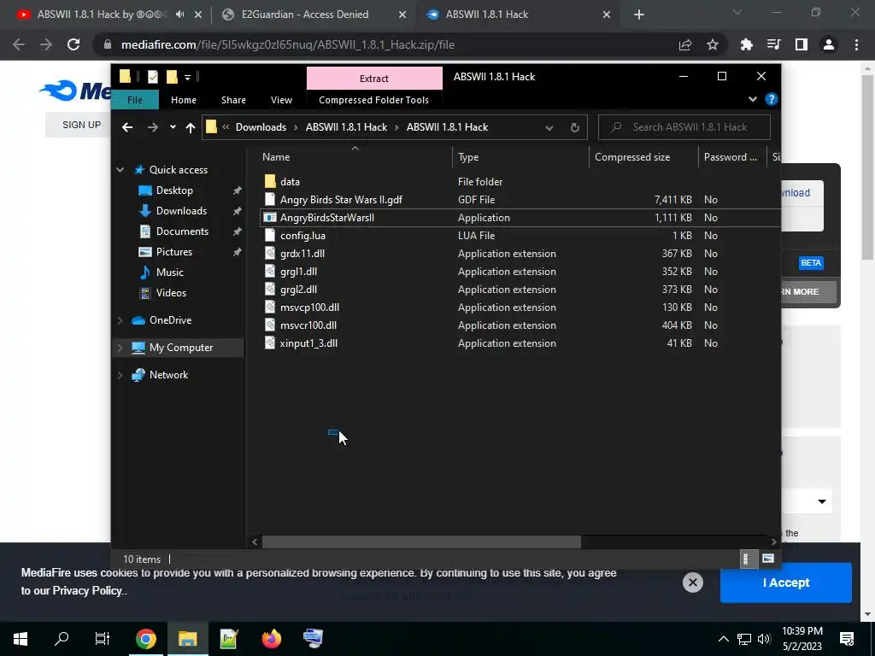Viewport: 875px width, 656px height.
Task: Open Compressed Folder Tools tab
Action: click(374, 100)
